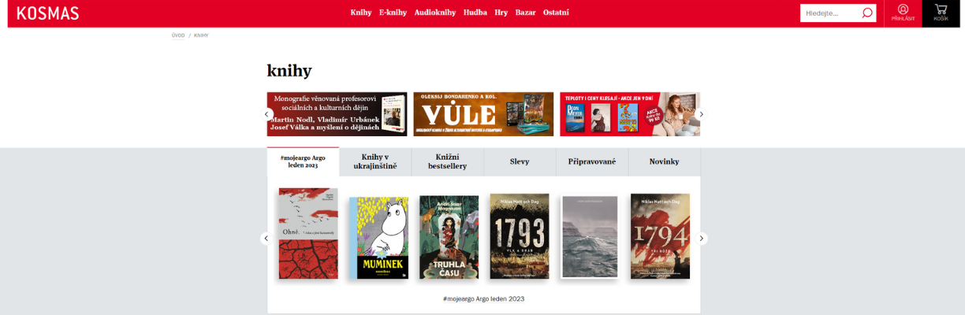
Task: Click the KOSMAS logo
Action: (x=48, y=13)
